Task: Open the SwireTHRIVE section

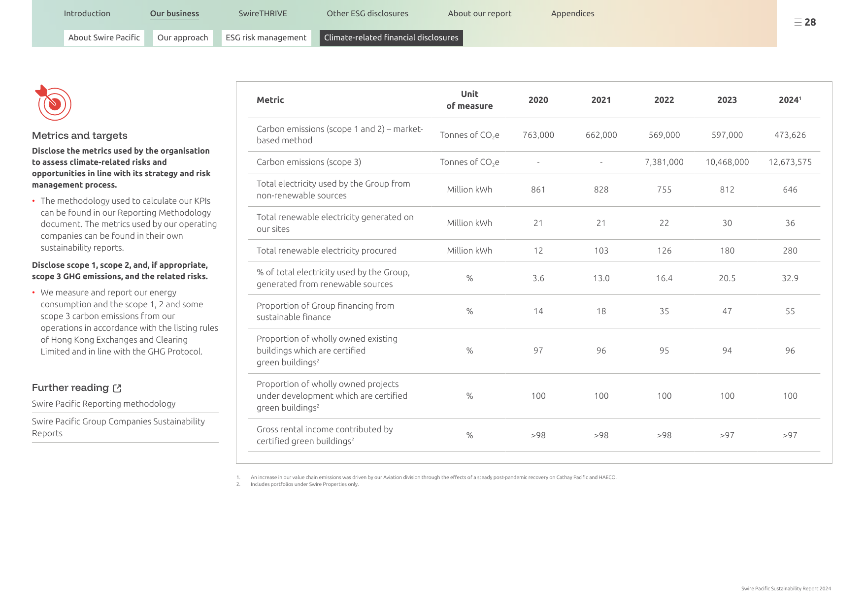Action: click(263, 13)
